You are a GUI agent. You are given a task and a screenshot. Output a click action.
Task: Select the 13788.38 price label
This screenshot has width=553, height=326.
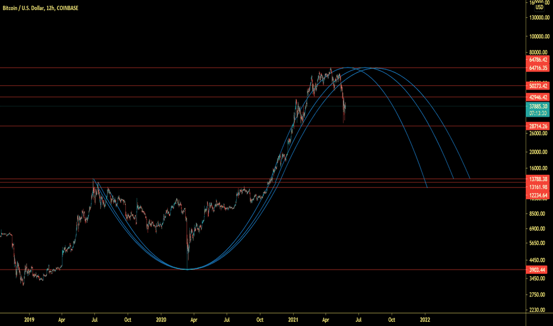point(538,179)
